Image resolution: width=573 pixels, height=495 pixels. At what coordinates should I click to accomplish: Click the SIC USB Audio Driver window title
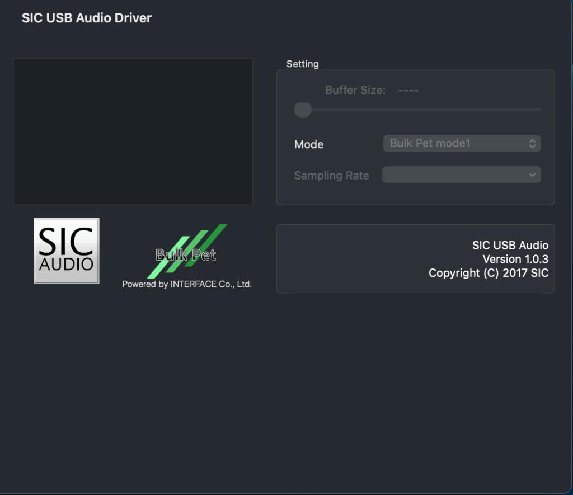[x=87, y=18]
